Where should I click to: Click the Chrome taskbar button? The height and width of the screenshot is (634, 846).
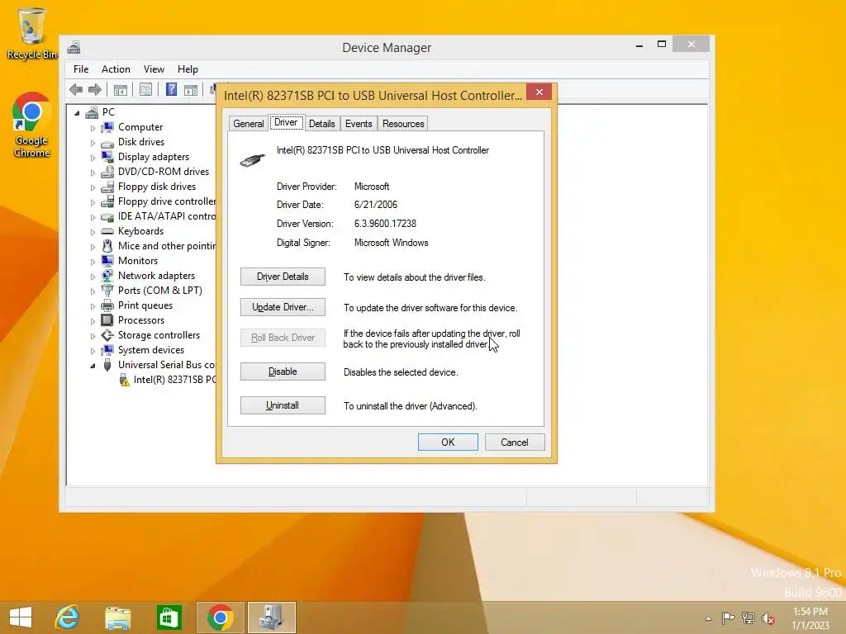[220, 617]
